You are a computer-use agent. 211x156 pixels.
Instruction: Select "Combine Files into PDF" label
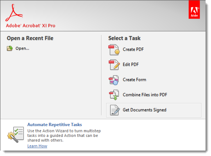145,95
